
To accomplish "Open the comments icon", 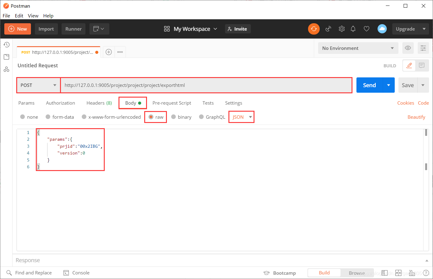I will 422,65.
